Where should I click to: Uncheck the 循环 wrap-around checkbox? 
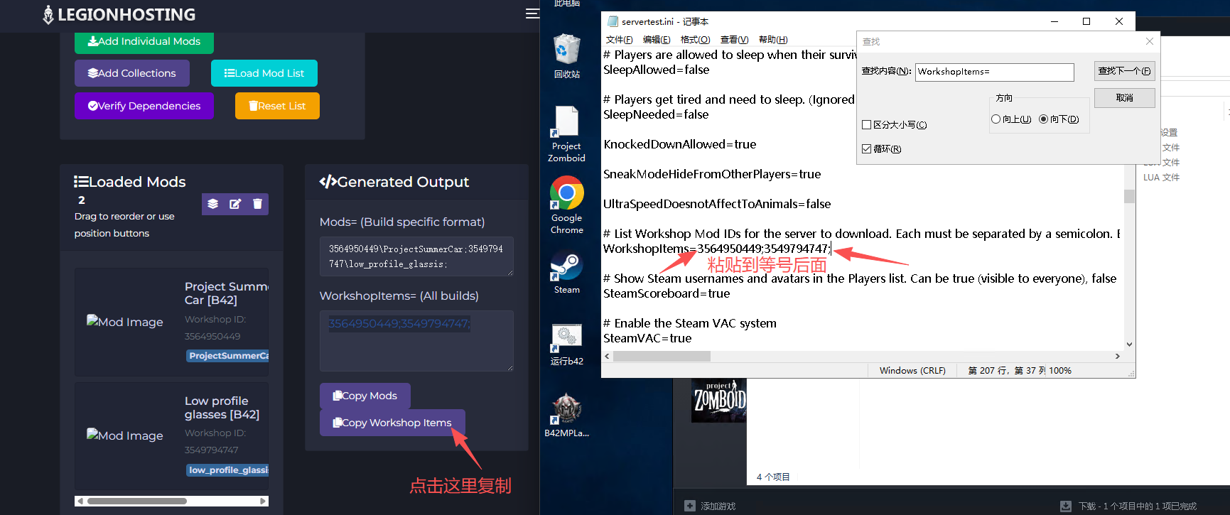[x=867, y=149]
